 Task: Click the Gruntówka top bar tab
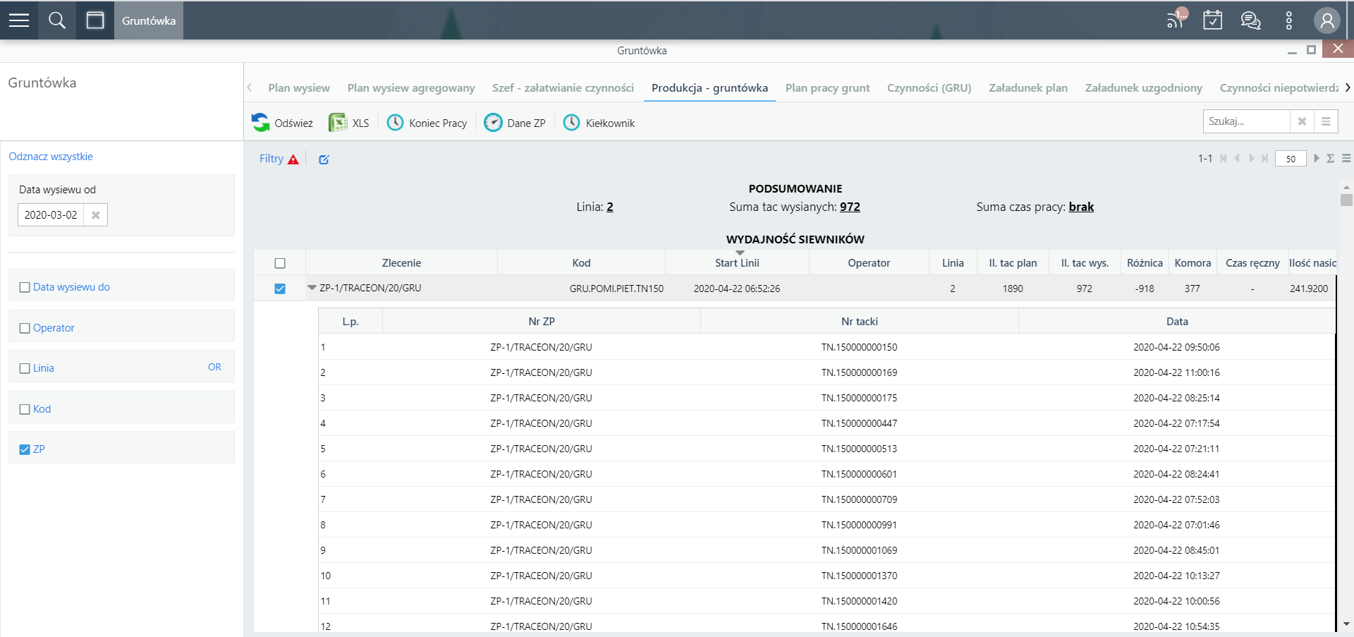149,20
